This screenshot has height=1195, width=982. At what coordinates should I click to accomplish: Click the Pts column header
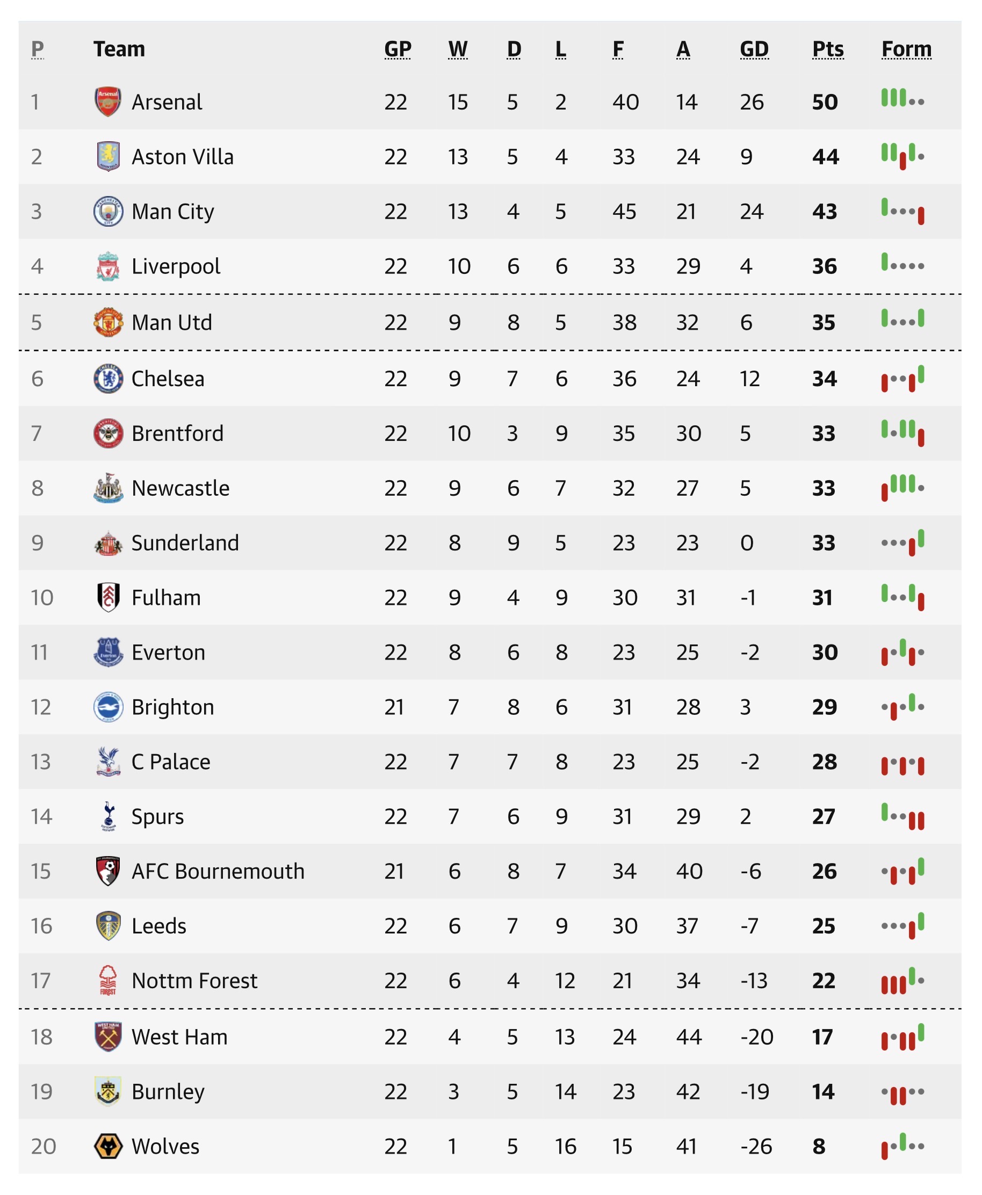pyautogui.click(x=828, y=49)
